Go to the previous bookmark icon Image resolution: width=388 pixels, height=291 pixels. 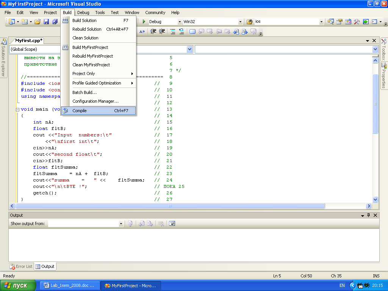(x=202, y=31)
